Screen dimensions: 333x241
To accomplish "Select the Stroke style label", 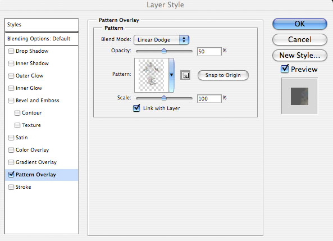I will click(24, 187).
